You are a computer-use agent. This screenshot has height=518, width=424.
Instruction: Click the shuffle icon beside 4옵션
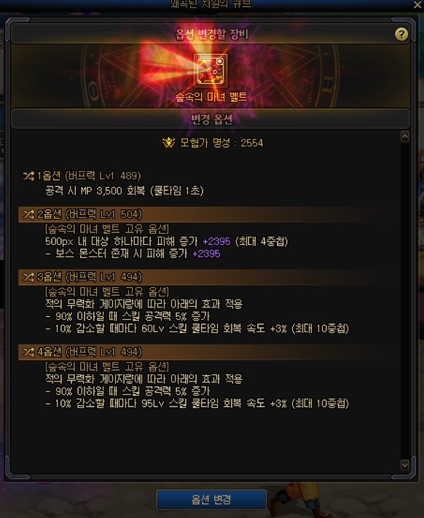[x=28, y=352]
